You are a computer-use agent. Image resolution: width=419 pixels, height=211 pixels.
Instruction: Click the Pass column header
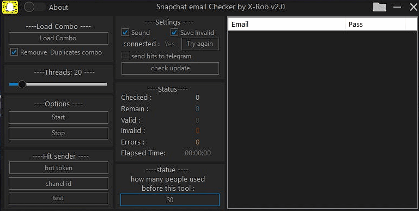pyautogui.click(x=375, y=25)
